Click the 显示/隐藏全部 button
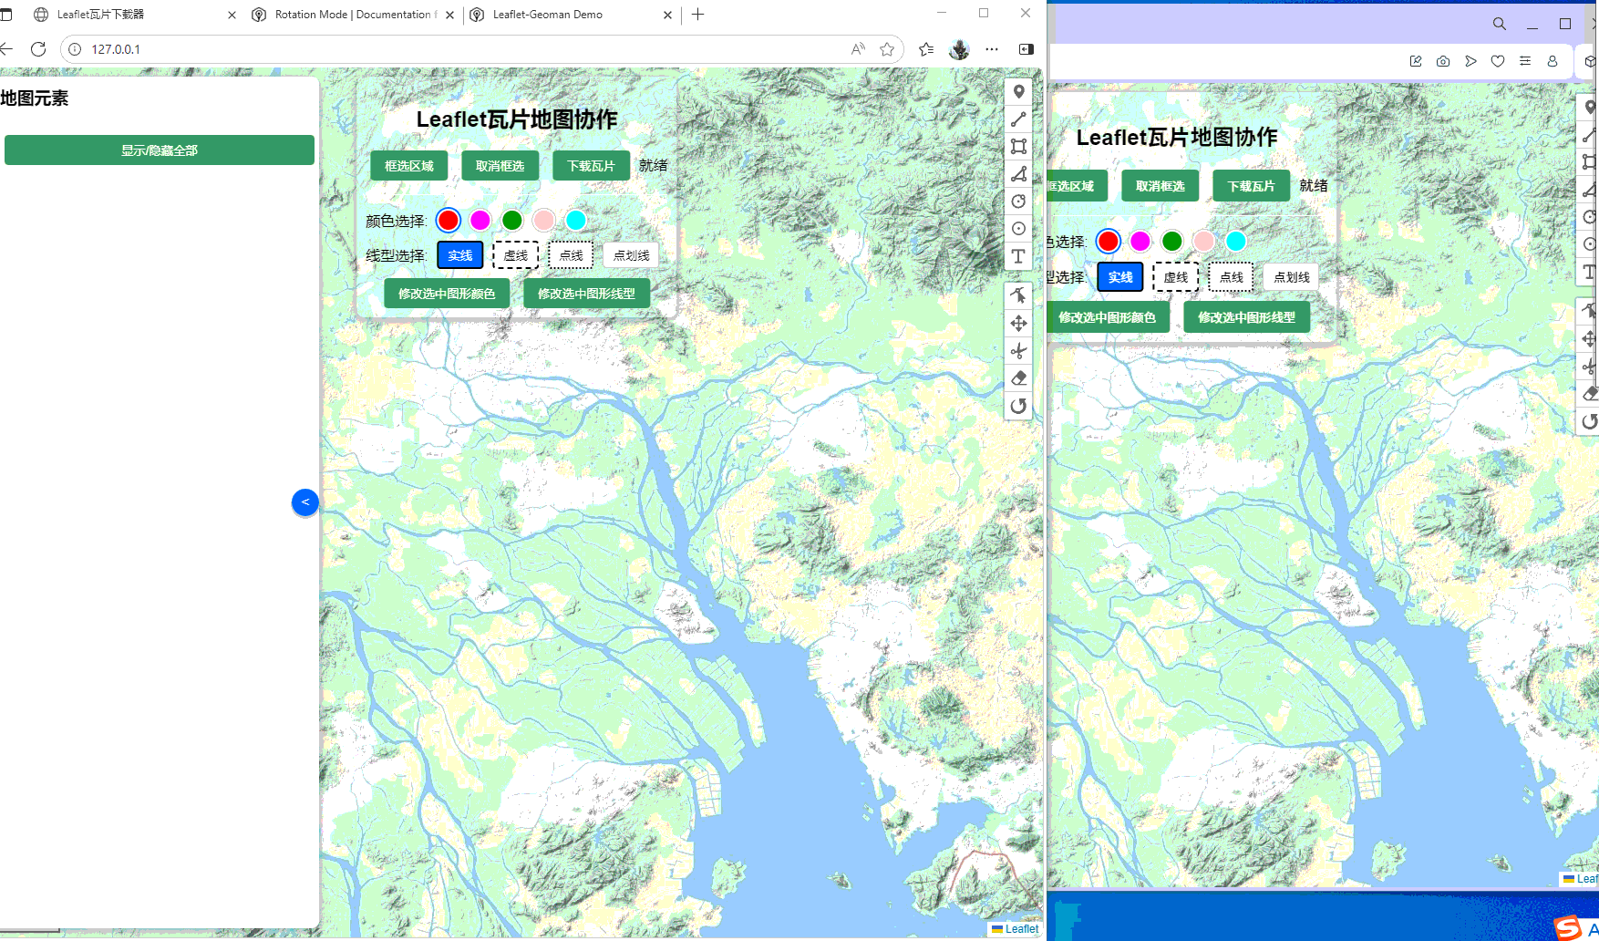Screen dimensions: 1599x941 [160, 150]
